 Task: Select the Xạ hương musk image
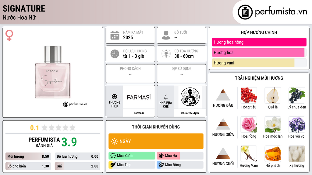coord(297,153)
